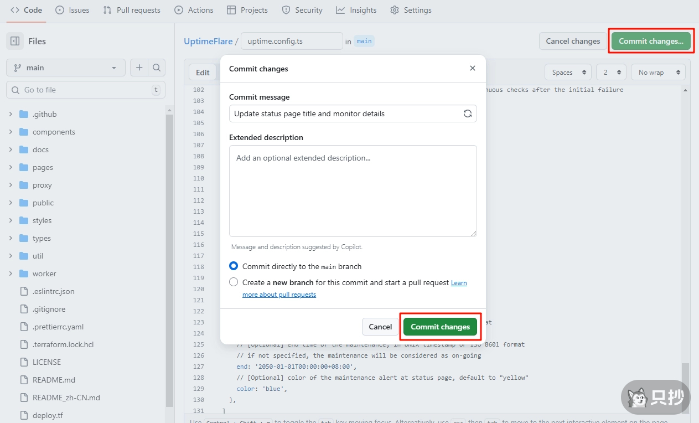Collapse the Files side panel icon
699x423 pixels.
point(15,41)
